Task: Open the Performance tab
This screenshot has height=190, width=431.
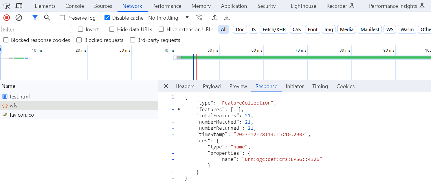Action: 167,6
